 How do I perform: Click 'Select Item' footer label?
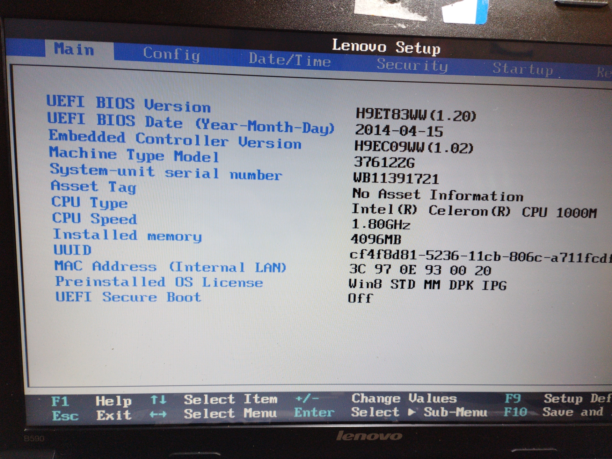pos(230,399)
